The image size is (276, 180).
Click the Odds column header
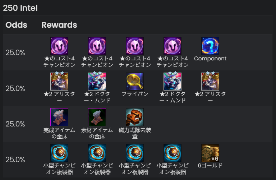click(17, 25)
